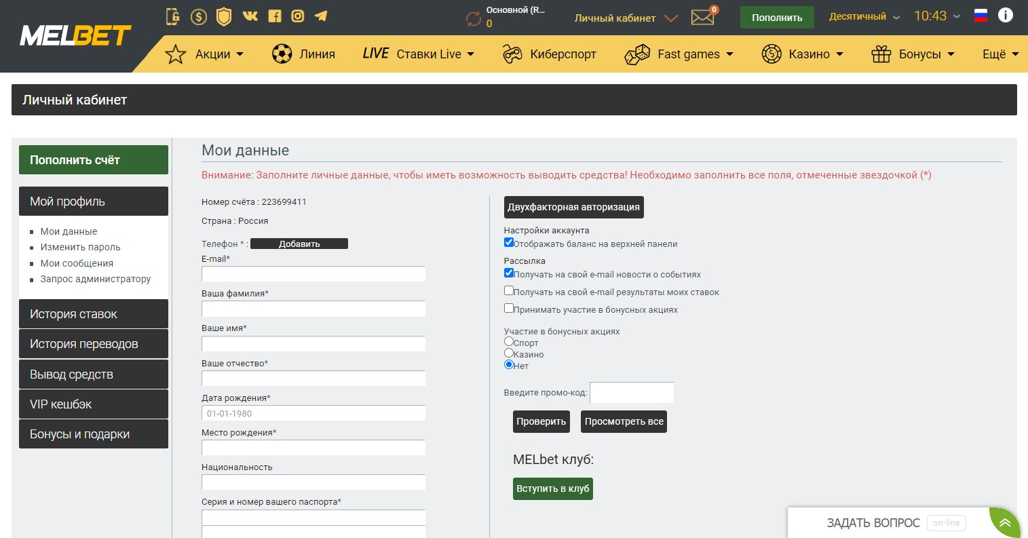Uncheck display balance on top panel
1028x538 pixels.
509,243
